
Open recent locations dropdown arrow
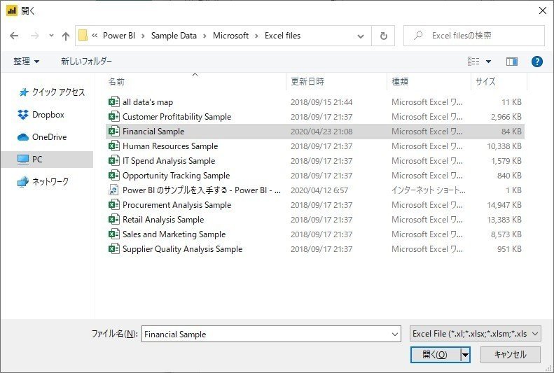tap(51, 36)
